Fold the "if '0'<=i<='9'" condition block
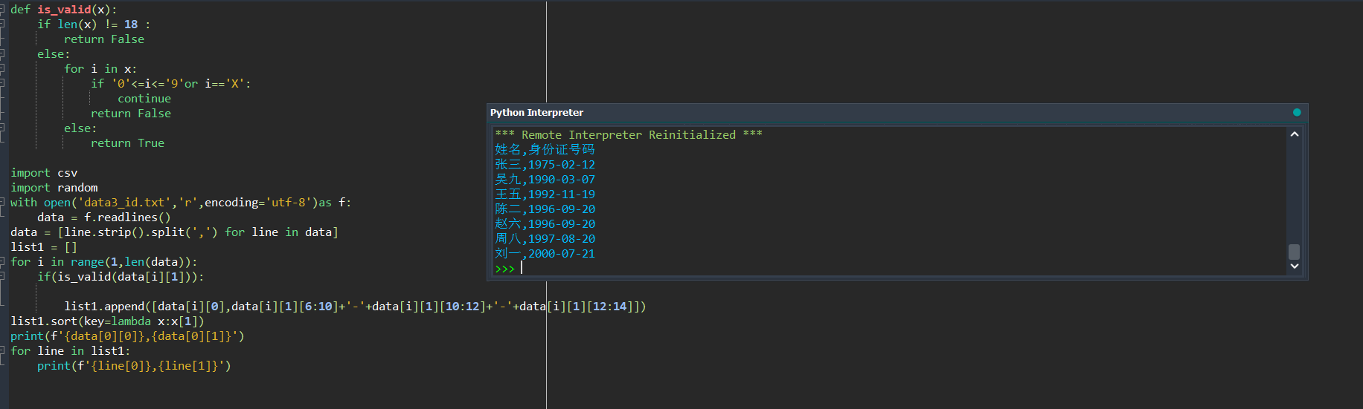 2,84
